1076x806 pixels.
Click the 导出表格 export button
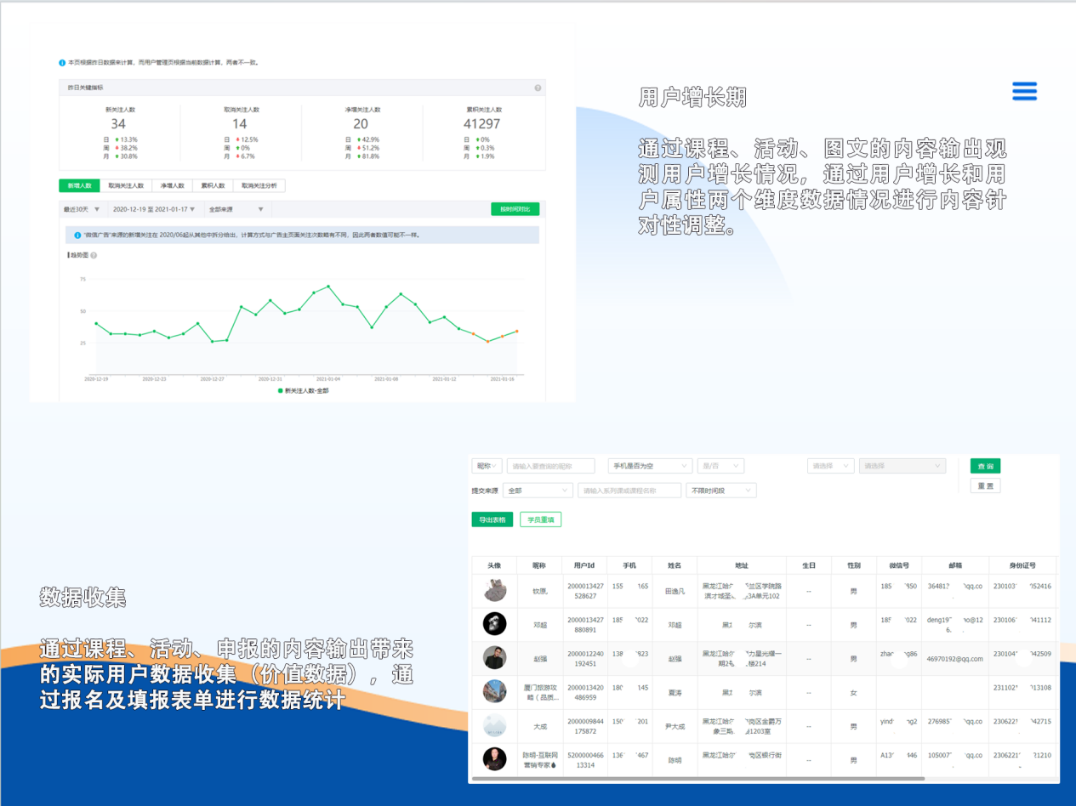[x=494, y=518]
